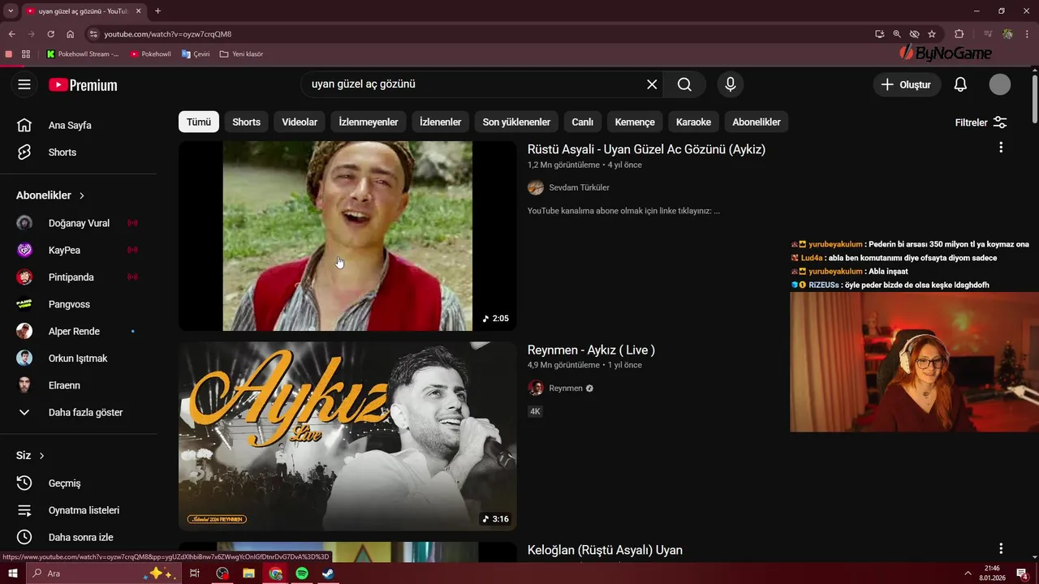Image resolution: width=1039 pixels, height=584 pixels.
Task: Open the Rüstü Asyali Uyan Güzel title
Action: tap(646, 149)
